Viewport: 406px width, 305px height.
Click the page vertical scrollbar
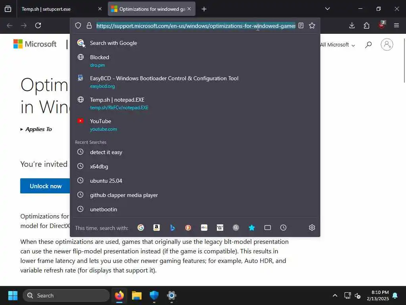click(404, 61)
